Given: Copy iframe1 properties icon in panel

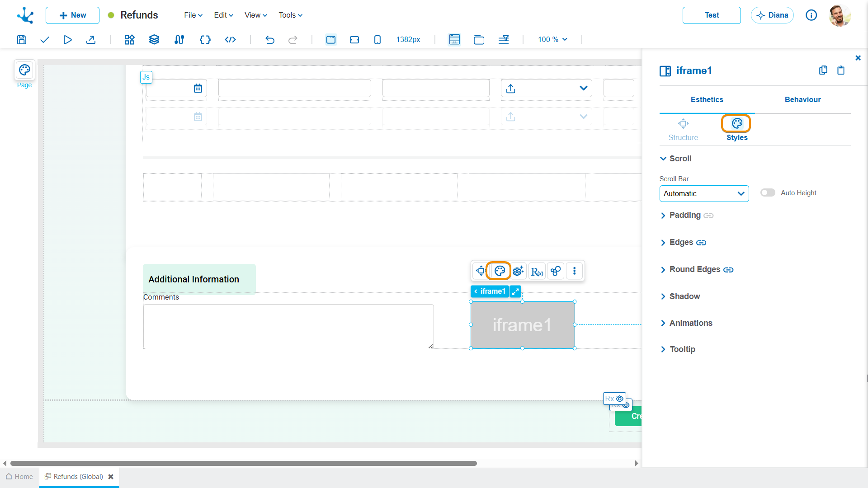Looking at the screenshot, I should pos(823,70).
